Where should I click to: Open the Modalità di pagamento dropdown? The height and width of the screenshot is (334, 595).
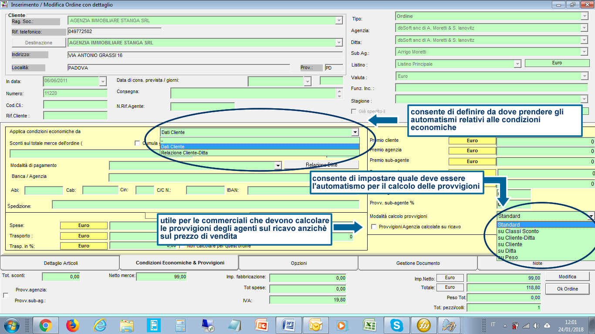pos(277,166)
